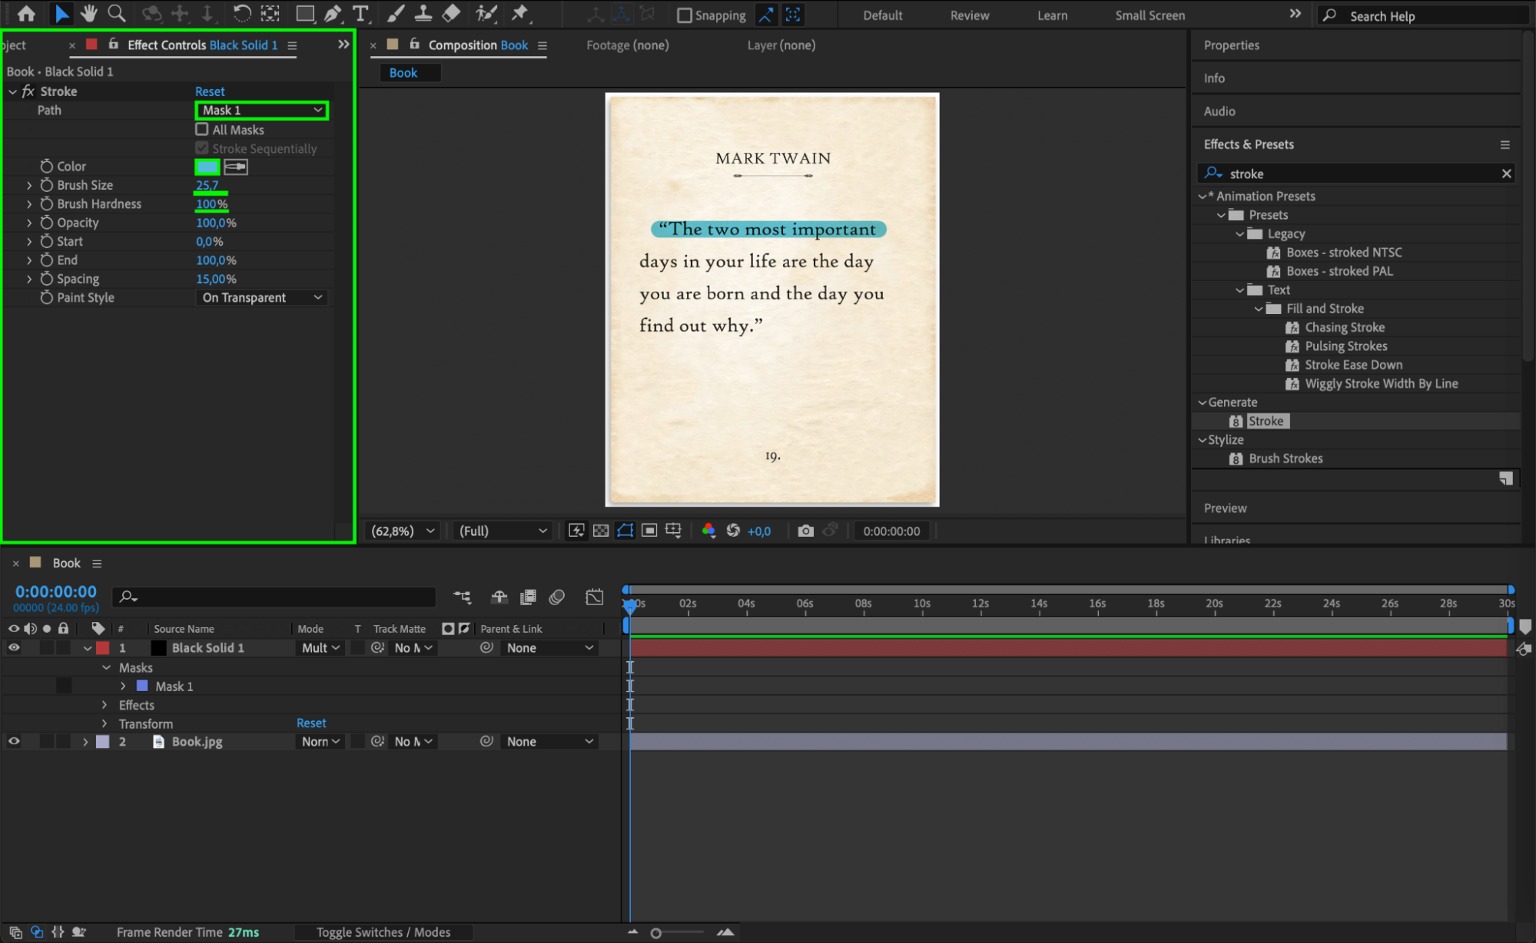The height and width of the screenshot is (943, 1536).
Task: Take snapshot with the camera icon
Action: click(805, 531)
